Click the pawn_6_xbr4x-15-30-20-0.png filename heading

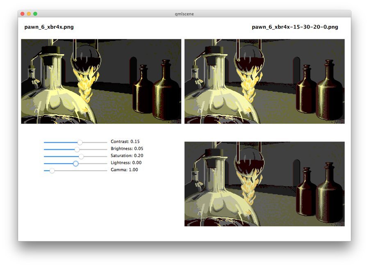(295, 27)
